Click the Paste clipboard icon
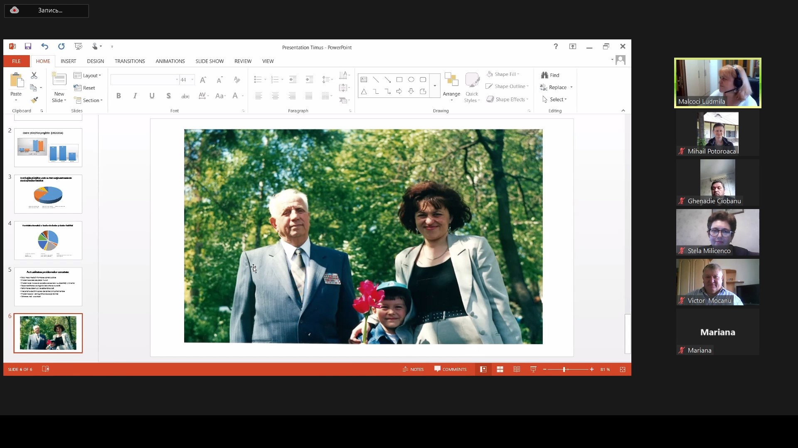The width and height of the screenshot is (798, 448). (16, 80)
